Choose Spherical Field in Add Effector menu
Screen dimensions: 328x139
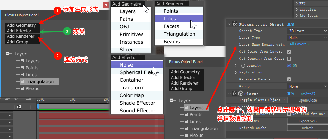(137, 72)
